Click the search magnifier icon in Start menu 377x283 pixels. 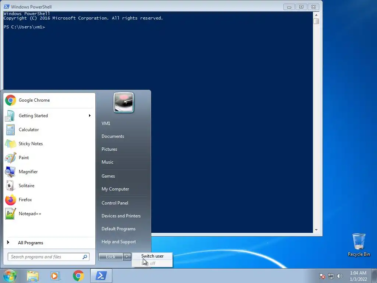[x=85, y=257]
